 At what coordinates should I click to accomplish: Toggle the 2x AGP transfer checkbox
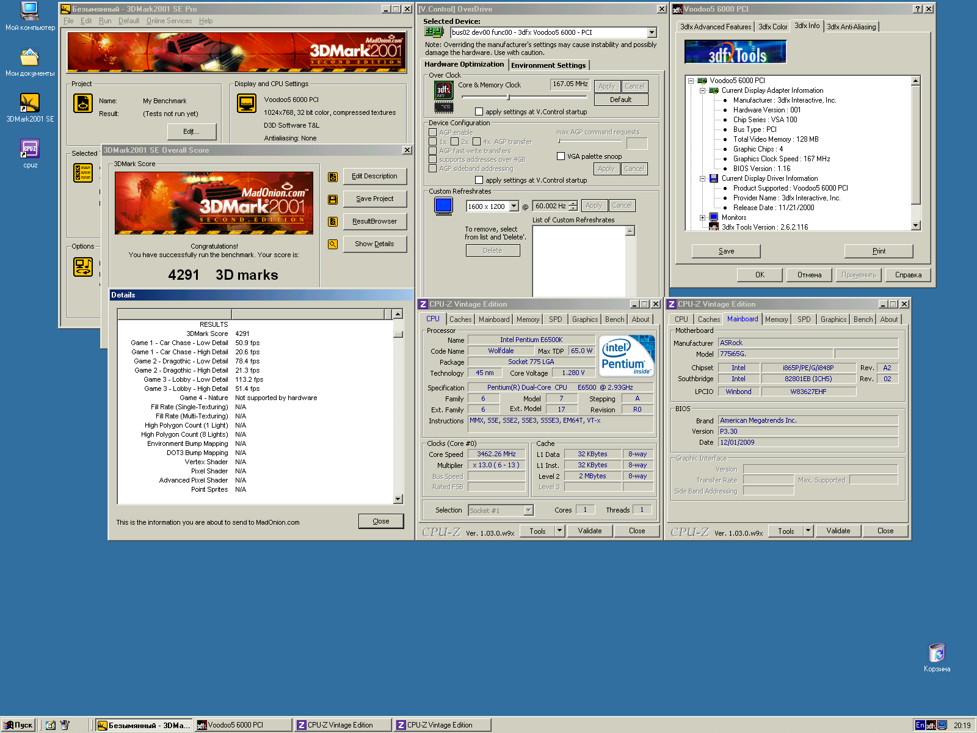coord(454,142)
